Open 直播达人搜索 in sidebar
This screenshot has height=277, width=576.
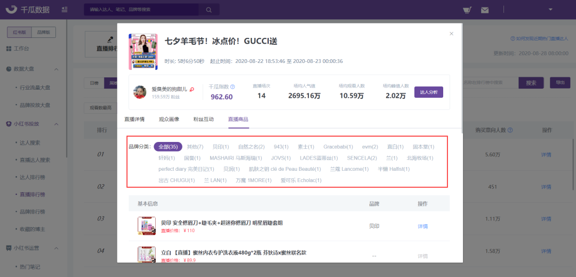(x=35, y=160)
